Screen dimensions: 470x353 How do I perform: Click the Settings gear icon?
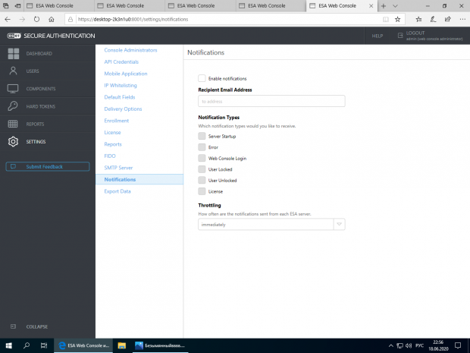click(13, 141)
